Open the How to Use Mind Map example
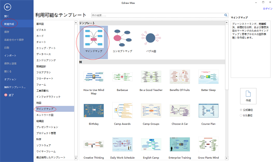The height and width of the screenshot is (162, 274). 94,77
